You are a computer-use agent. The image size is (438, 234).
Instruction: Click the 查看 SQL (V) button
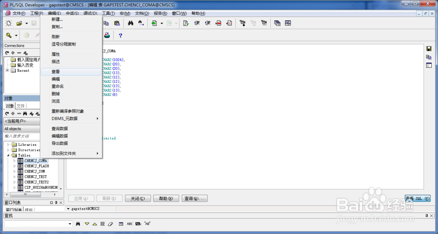coord(417,199)
